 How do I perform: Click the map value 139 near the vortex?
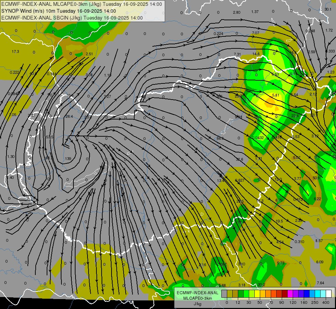(x=68, y=159)
